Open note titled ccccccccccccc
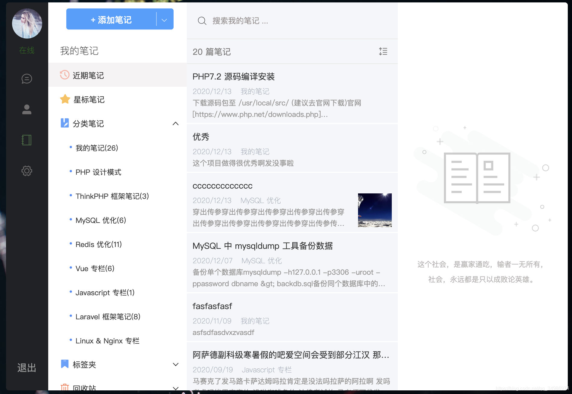The width and height of the screenshot is (572, 394). tap(292, 203)
